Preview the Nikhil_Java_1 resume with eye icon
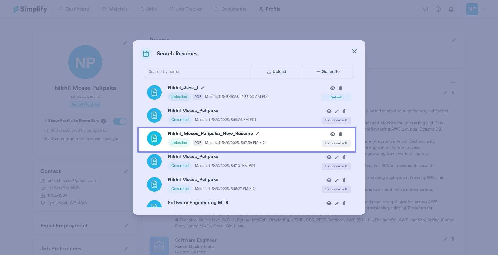The height and width of the screenshot is (255, 498). (x=333, y=88)
